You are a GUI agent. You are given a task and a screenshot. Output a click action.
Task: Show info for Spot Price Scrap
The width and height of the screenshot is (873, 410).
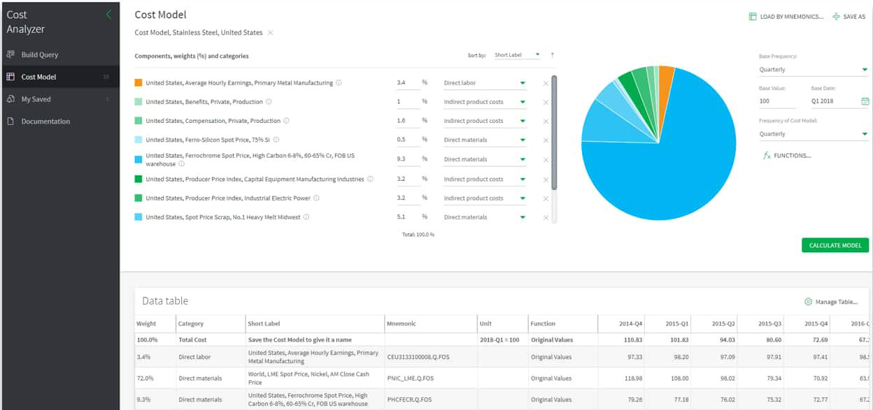(306, 217)
